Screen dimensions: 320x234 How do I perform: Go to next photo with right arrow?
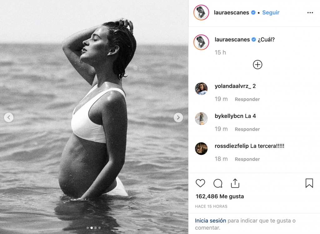tap(178, 117)
